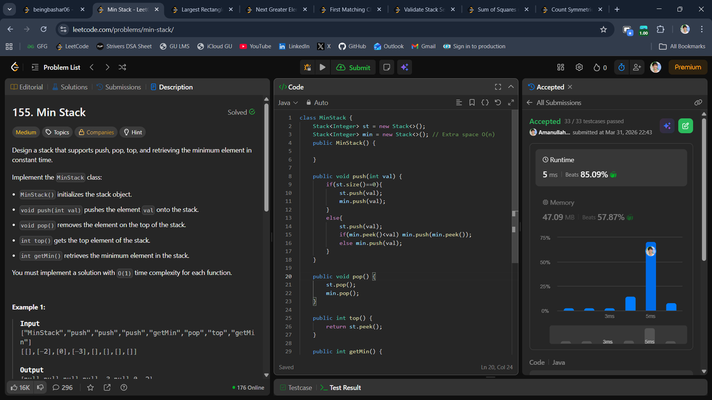This screenshot has height=400, width=712.
Task: Click the share link icon
Action: [107, 388]
